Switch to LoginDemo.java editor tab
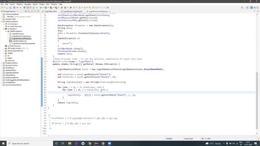 [50, 11]
